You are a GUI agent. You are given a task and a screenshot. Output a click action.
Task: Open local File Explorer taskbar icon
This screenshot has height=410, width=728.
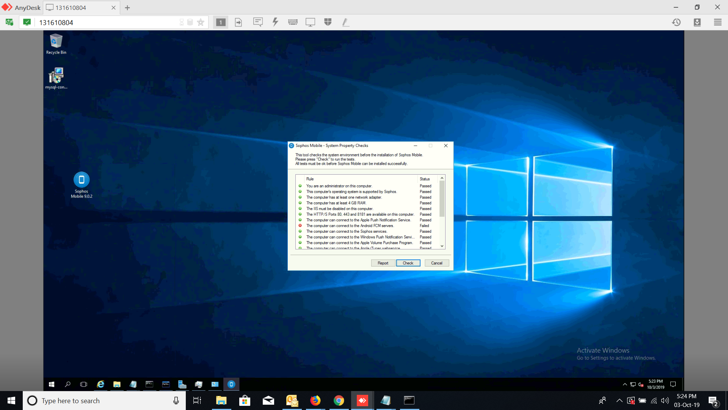pos(221,401)
